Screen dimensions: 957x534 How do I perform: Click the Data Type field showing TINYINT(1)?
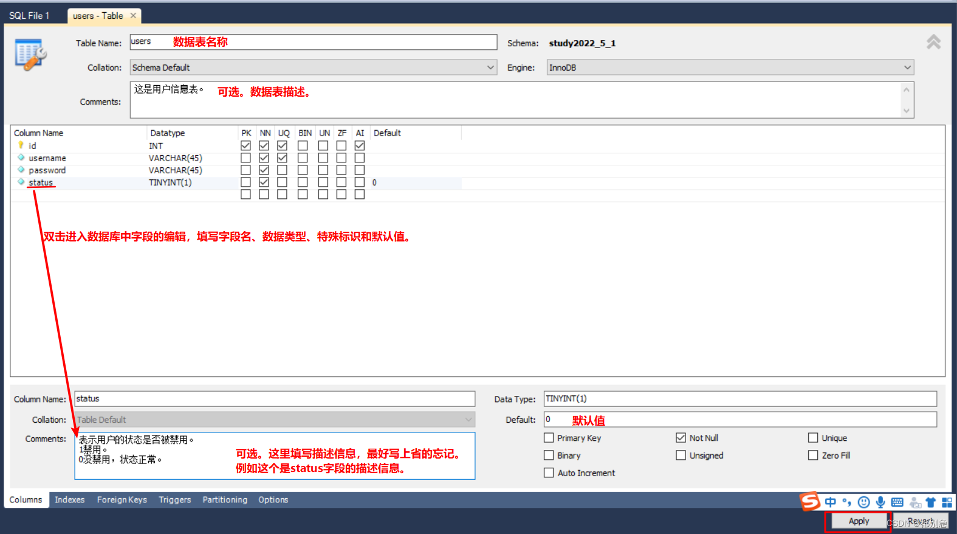click(x=740, y=399)
